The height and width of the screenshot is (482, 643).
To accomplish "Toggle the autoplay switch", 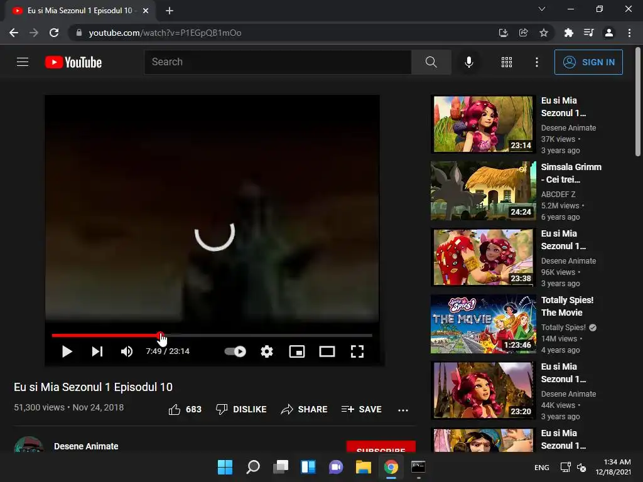I will click(x=235, y=351).
